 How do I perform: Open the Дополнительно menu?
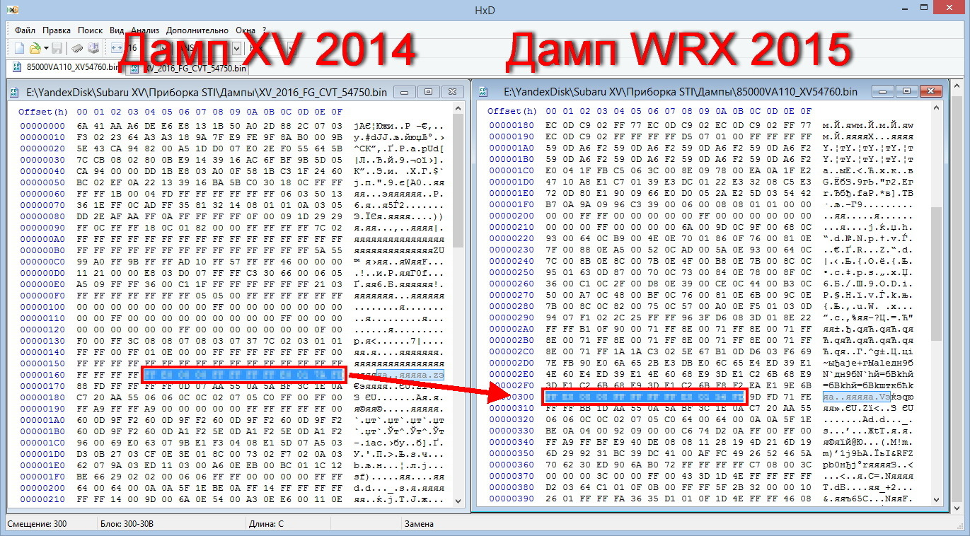pyautogui.click(x=197, y=30)
